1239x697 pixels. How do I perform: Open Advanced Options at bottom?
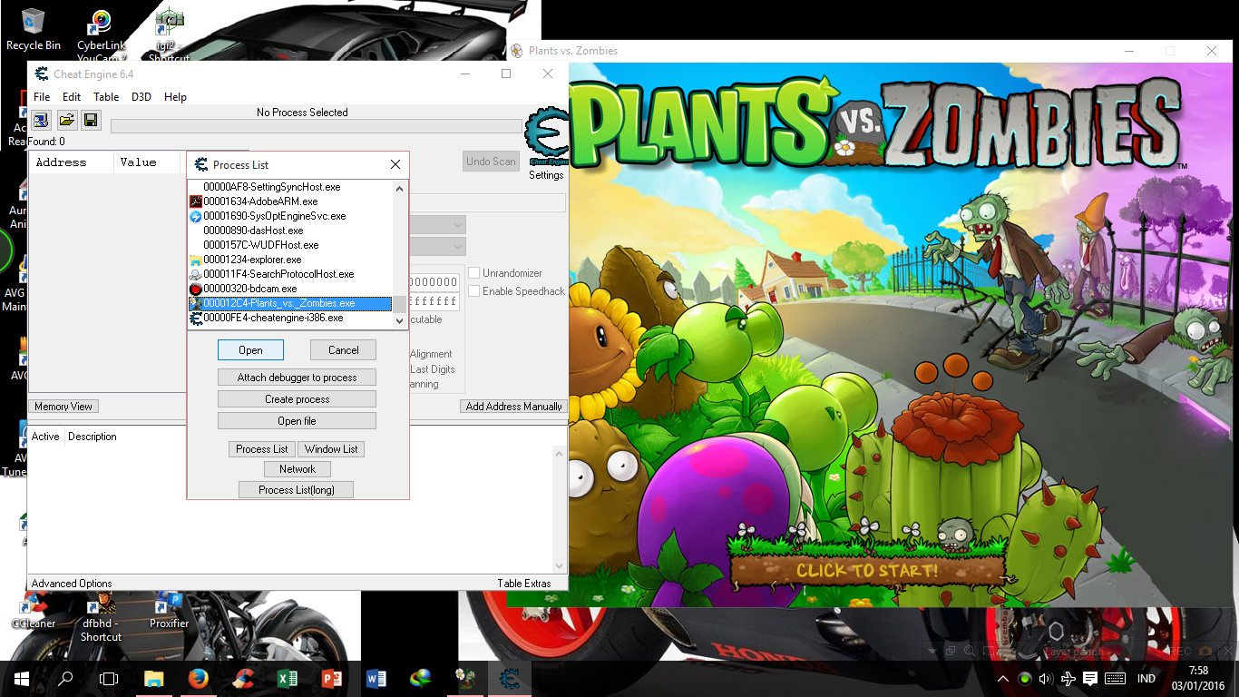72,584
